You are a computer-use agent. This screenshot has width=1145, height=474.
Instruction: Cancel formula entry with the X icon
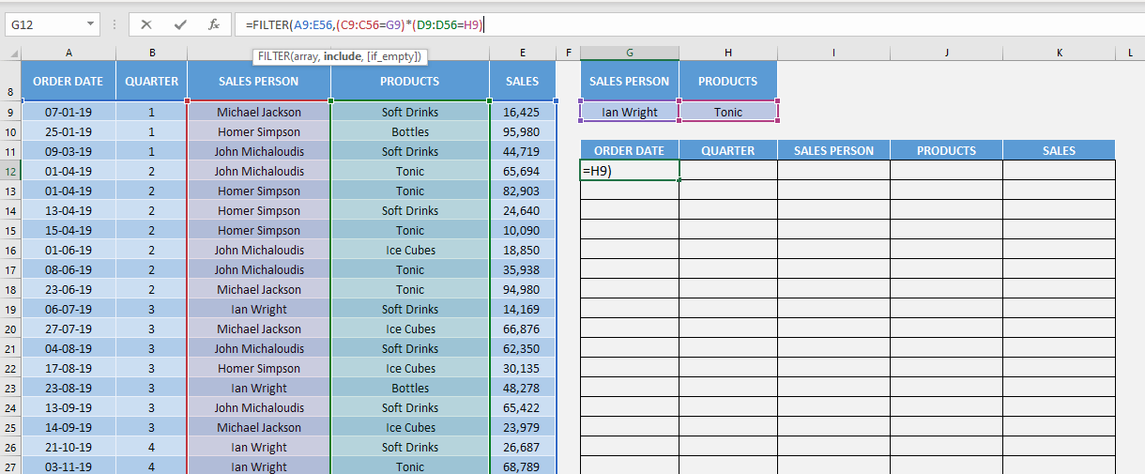[x=146, y=24]
